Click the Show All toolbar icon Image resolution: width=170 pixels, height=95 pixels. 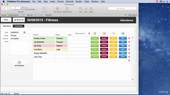point(44,8)
